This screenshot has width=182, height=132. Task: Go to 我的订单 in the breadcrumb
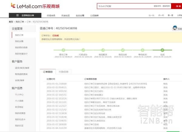click(x=20, y=22)
